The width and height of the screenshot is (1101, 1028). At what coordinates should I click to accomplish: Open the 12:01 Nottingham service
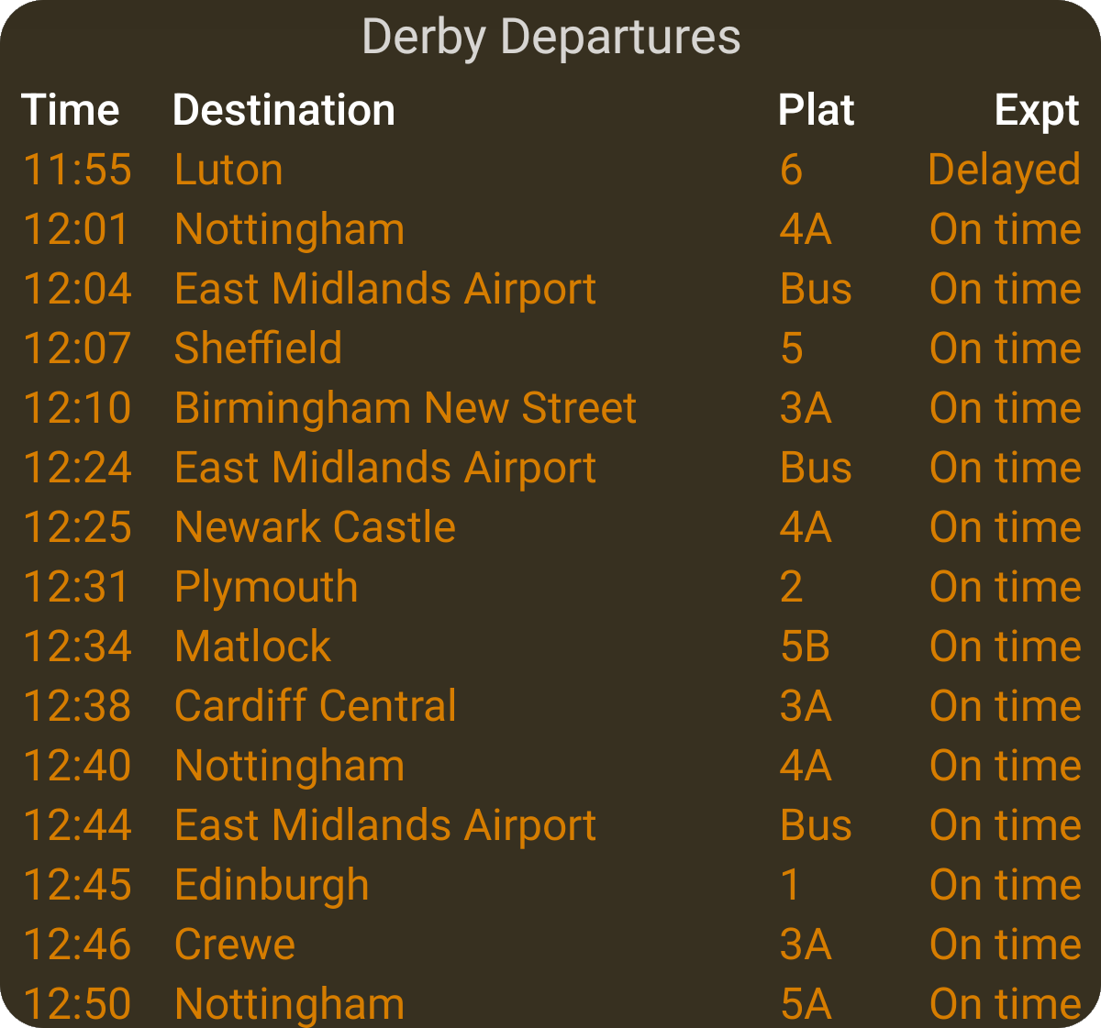(289, 230)
